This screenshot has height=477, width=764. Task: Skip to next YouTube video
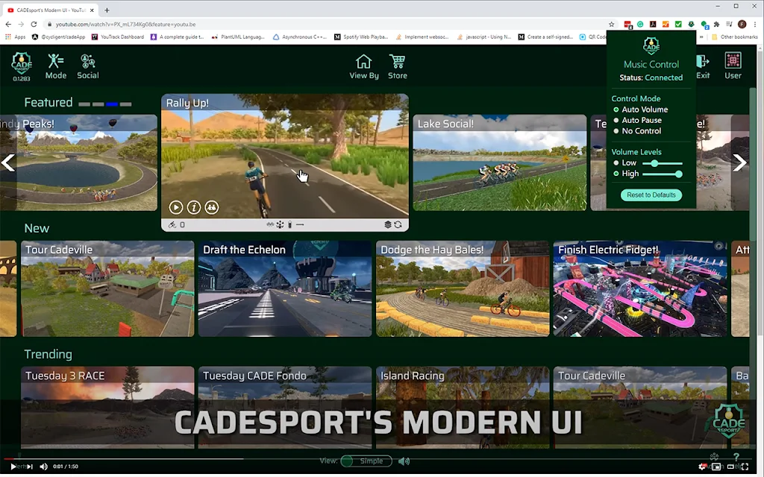pyautogui.click(x=30, y=467)
